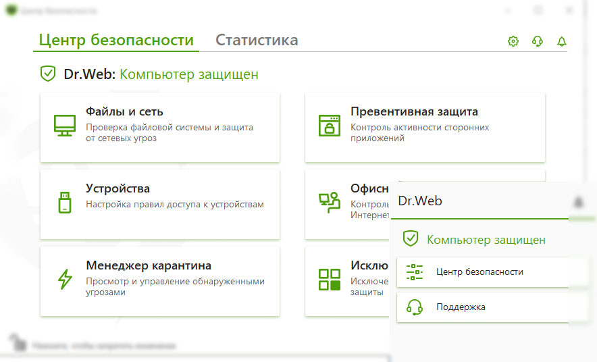Click the Office control person-and-computer icon
This screenshot has height=362, width=597.
330,202
